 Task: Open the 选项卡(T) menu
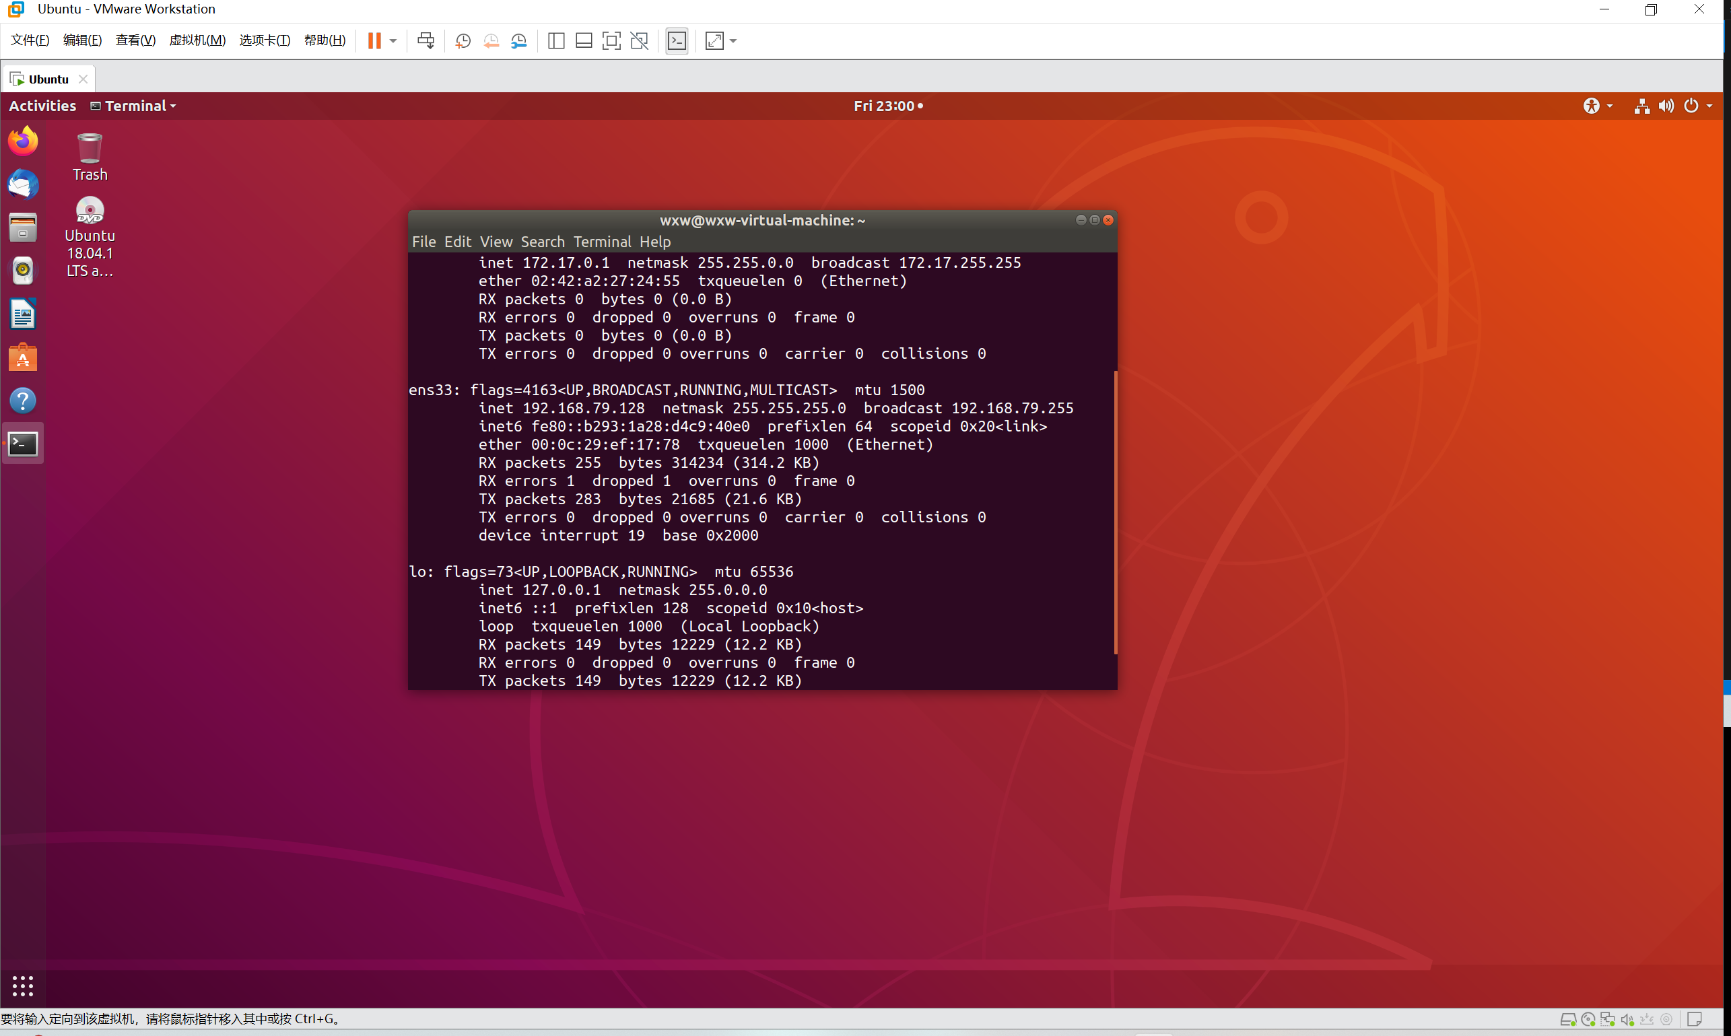[265, 40]
